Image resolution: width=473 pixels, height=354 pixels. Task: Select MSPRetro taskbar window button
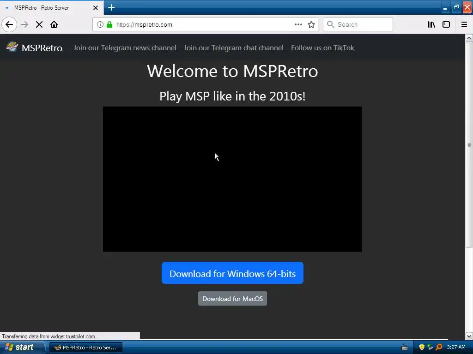86,348
